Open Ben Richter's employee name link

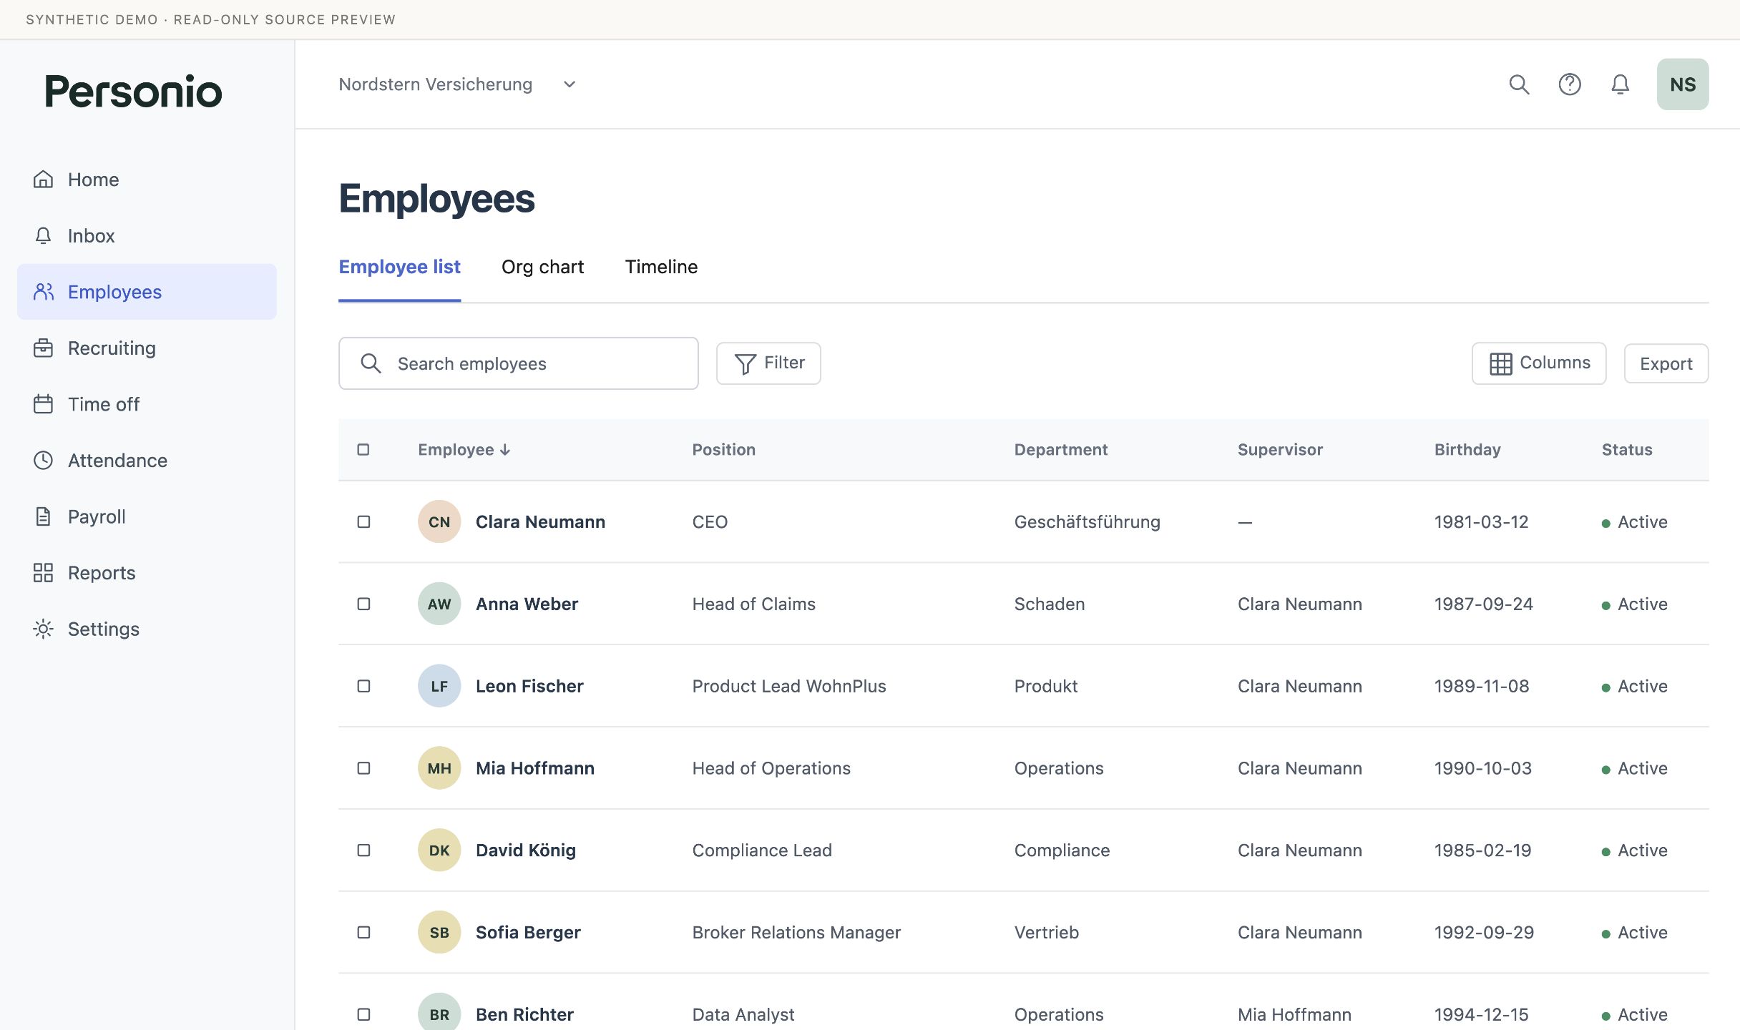pyautogui.click(x=524, y=1014)
